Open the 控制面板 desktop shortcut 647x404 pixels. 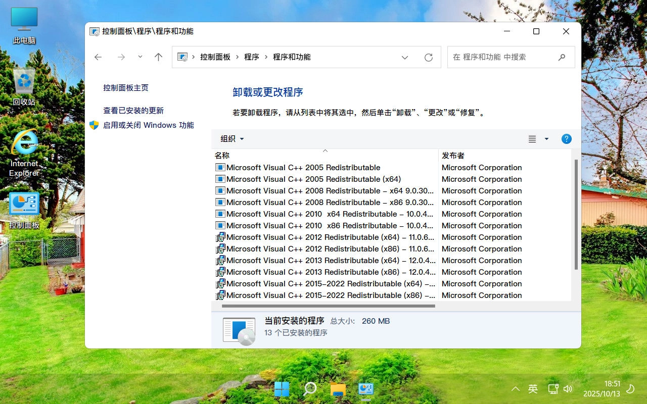tap(24, 205)
